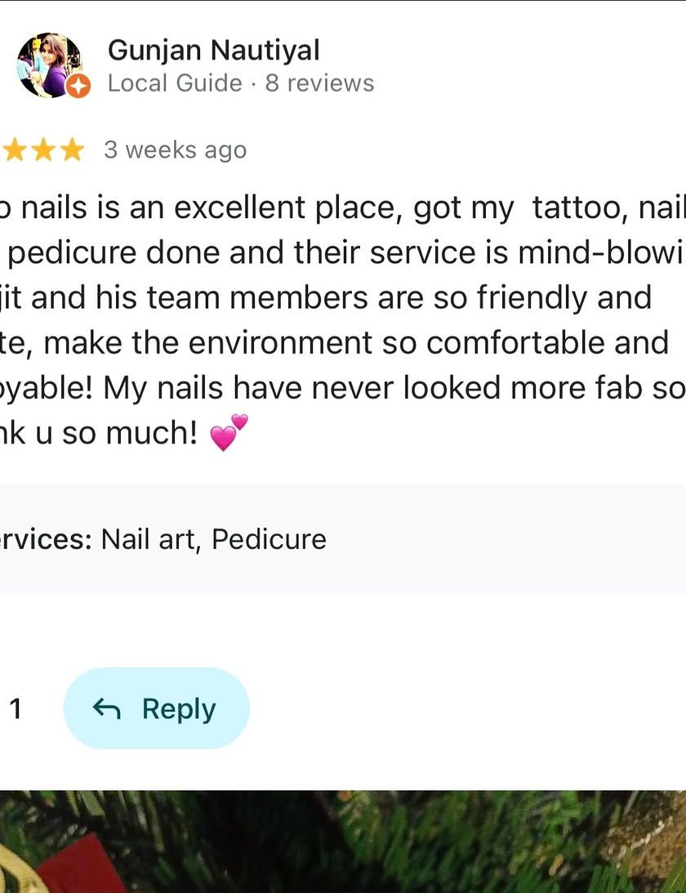Click the review text mentioning mind-blowing service
This screenshot has width=686, height=893.
(x=343, y=253)
